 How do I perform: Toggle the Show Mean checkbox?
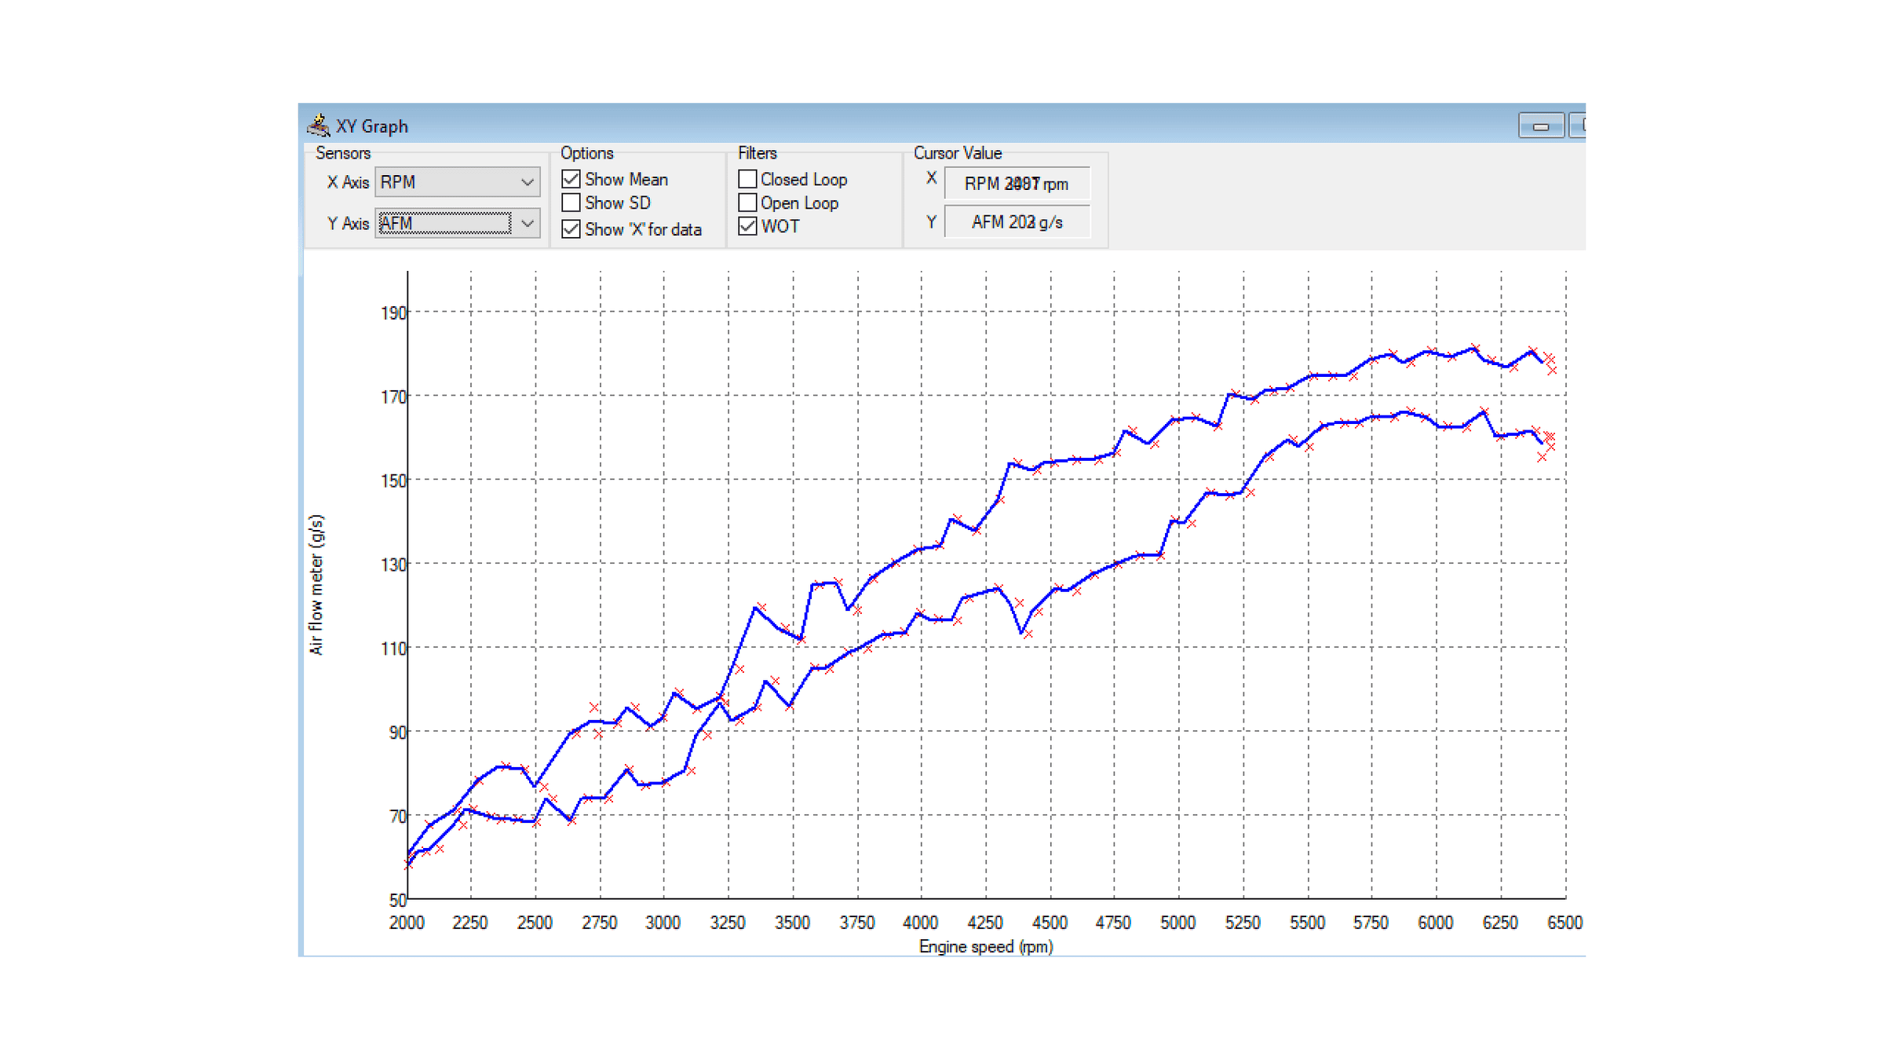(x=571, y=180)
